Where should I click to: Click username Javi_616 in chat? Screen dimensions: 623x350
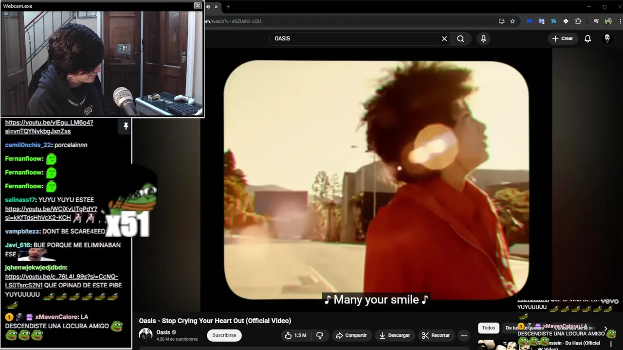tap(18, 245)
